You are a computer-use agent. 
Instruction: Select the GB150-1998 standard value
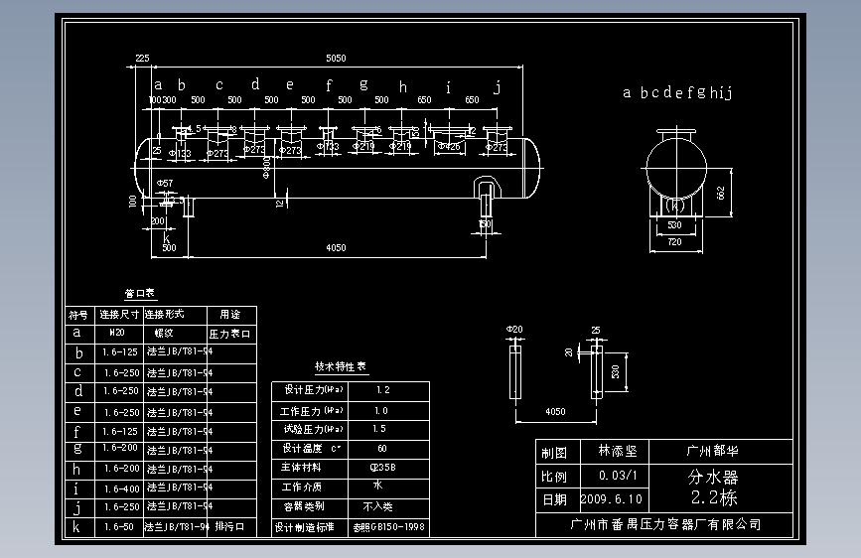[388, 527]
